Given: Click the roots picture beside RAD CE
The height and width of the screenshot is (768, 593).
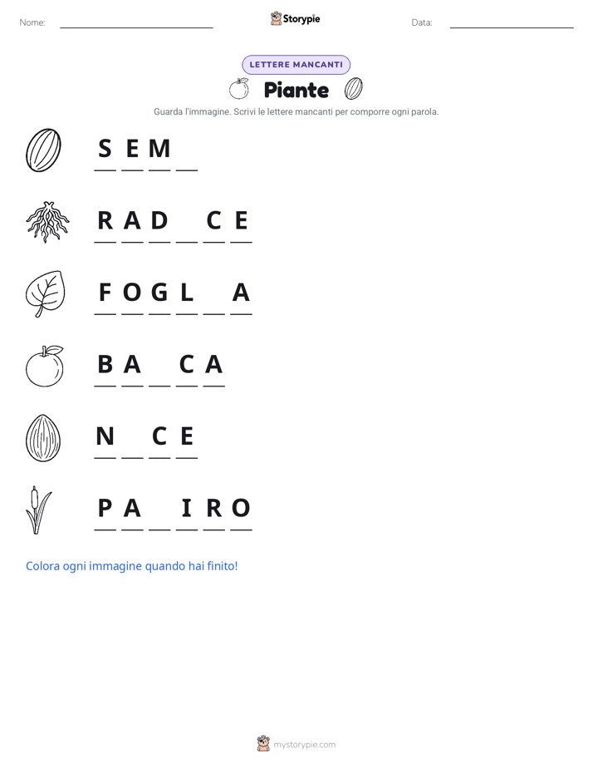Looking at the screenshot, I should tap(47, 222).
